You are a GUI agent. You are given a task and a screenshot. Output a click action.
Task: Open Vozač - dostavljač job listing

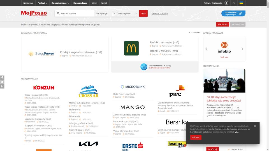tap(36, 95)
